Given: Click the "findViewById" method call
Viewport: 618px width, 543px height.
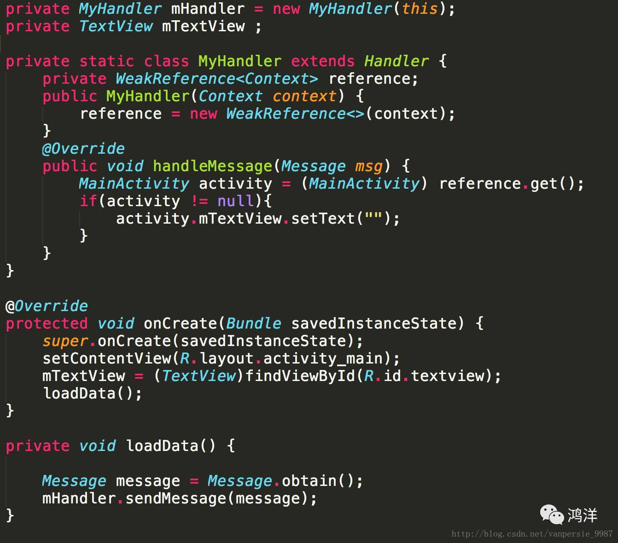Looking at the screenshot, I should tap(300, 376).
